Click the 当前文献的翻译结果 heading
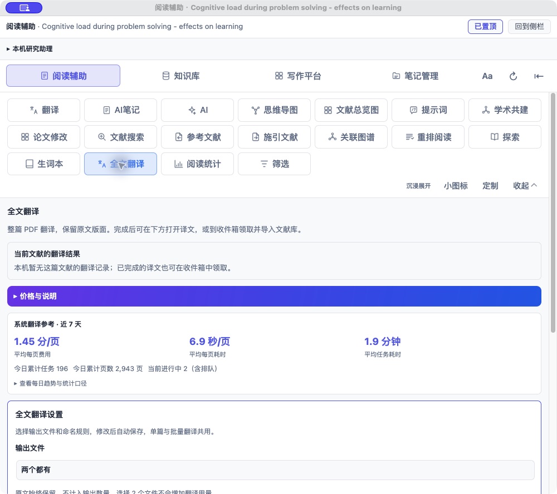557x494 pixels. point(47,254)
